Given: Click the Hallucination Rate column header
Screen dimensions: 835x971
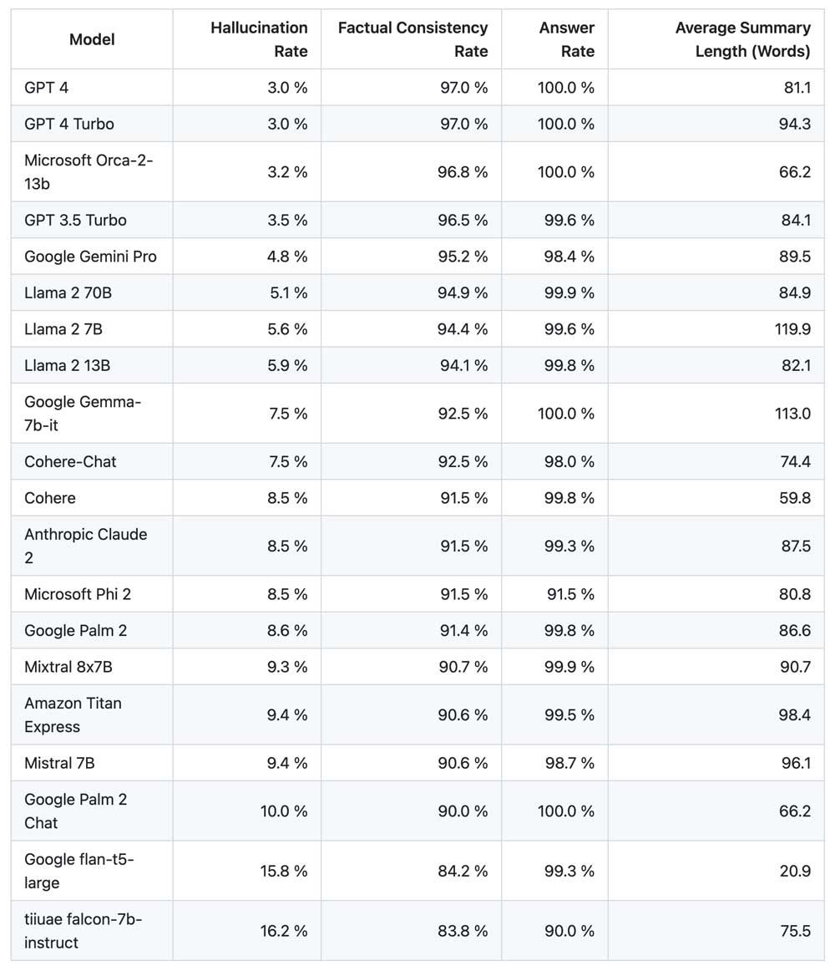Looking at the screenshot, I should [x=259, y=39].
